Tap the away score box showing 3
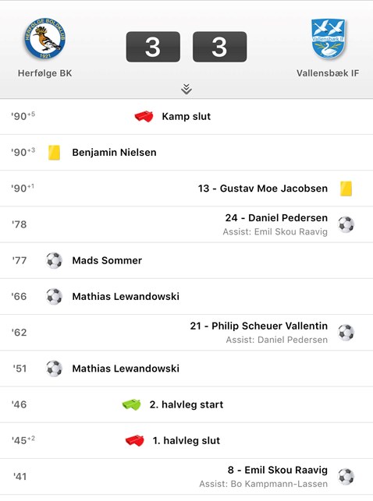 (x=219, y=47)
